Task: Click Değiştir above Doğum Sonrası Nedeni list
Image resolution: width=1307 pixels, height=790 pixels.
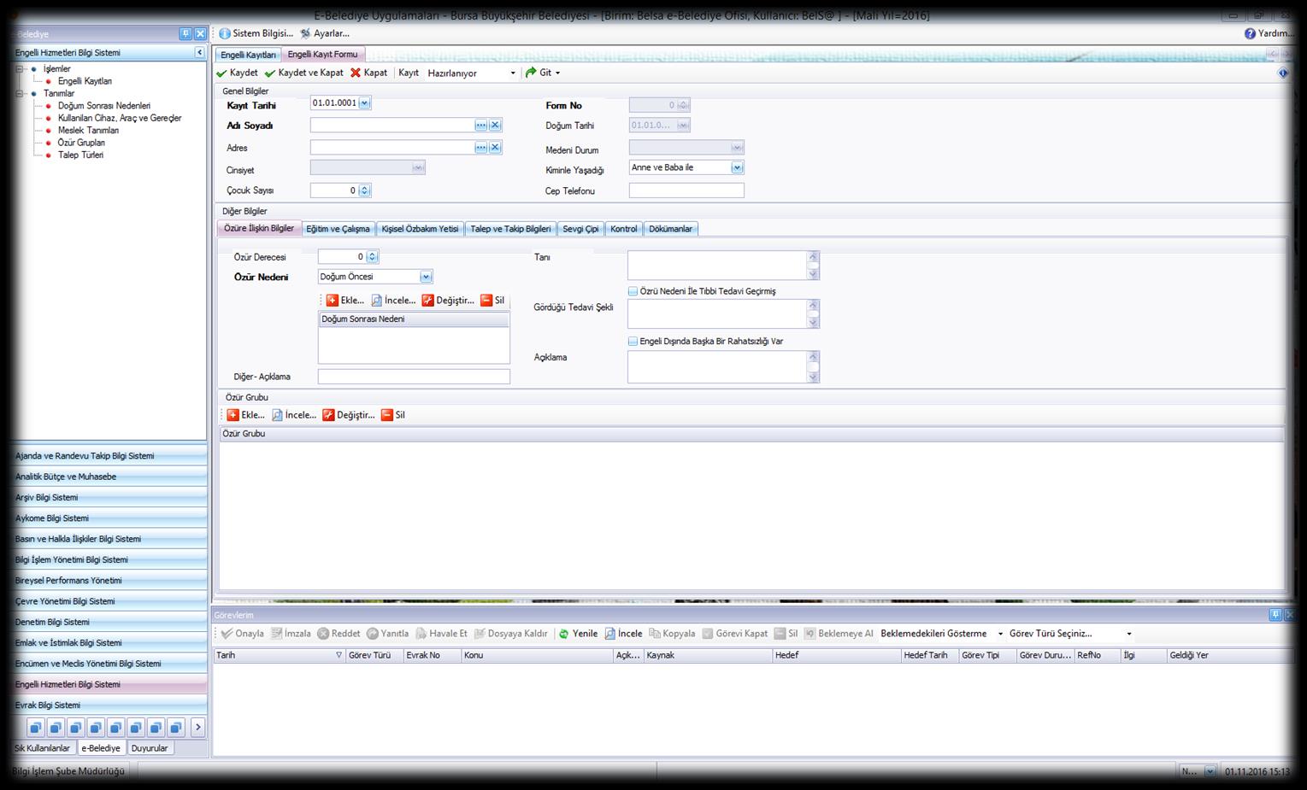Action: (x=448, y=301)
